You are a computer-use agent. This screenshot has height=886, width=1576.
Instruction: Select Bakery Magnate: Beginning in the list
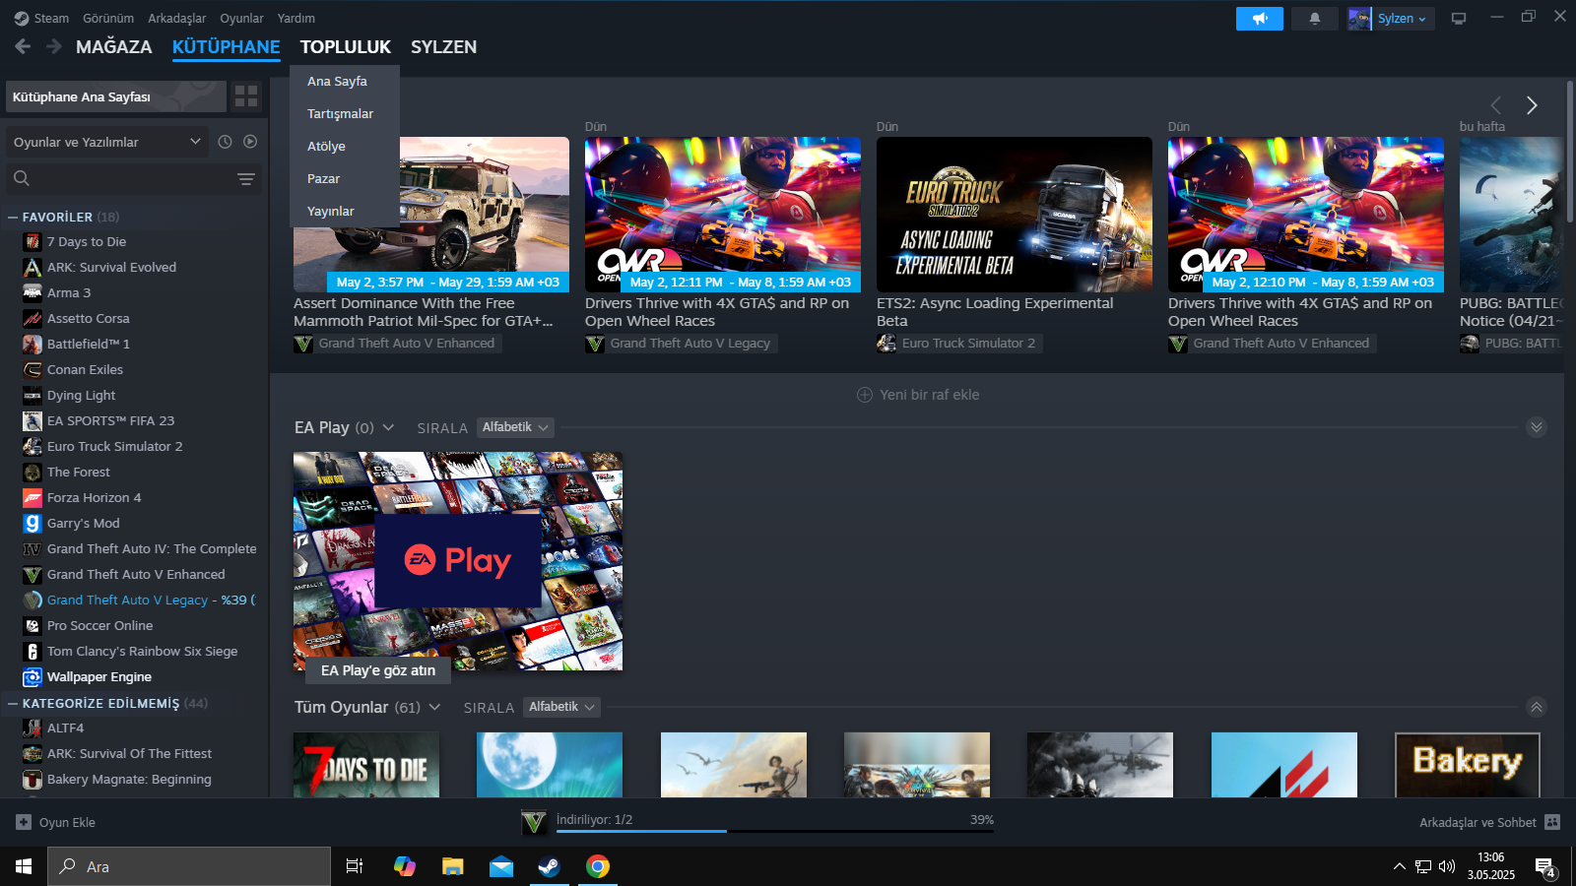[x=129, y=779]
